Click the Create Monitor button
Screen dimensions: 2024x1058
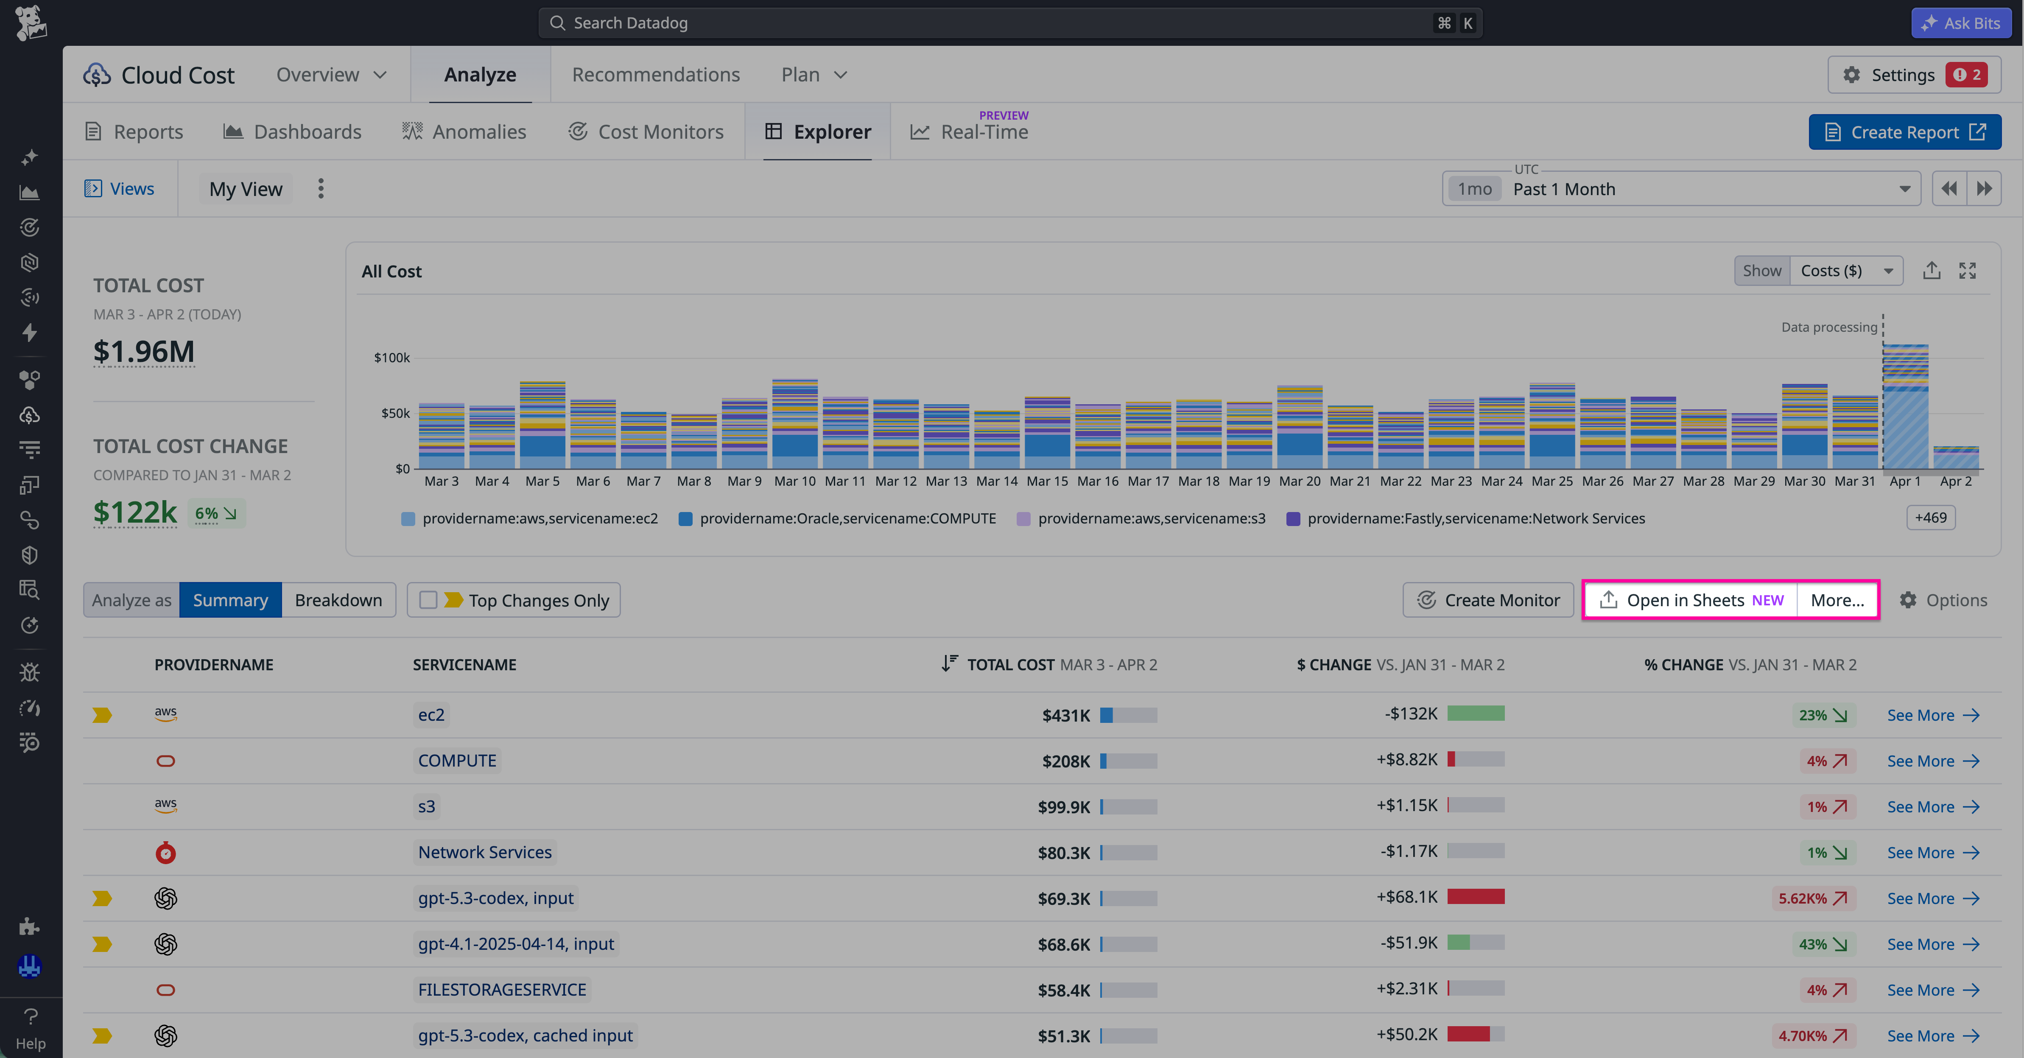tap(1488, 600)
